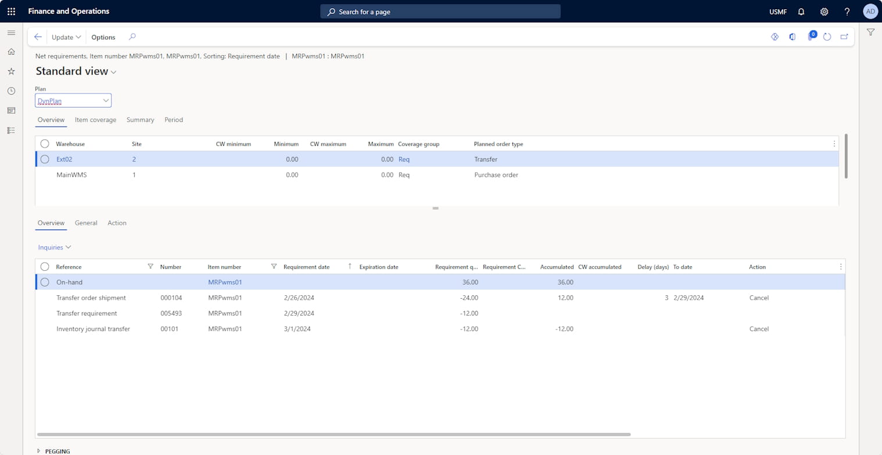
Task: Expand the Inquiries dropdown menu
Action: (x=55, y=247)
